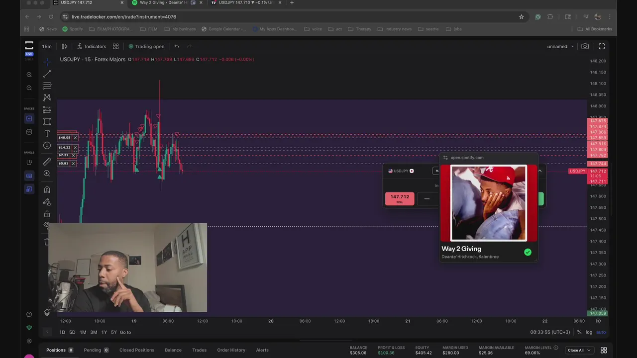The width and height of the screenshot is (637, 358).
Task: Select the chart space icon under Spaces
Action: point(29,118)
